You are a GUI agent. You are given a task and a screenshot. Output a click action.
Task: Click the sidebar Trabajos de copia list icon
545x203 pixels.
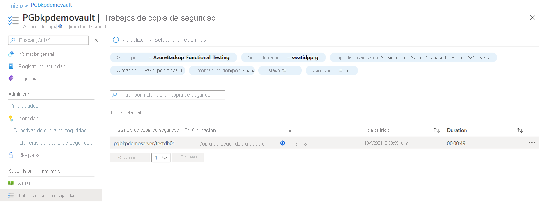click(11, 195)
